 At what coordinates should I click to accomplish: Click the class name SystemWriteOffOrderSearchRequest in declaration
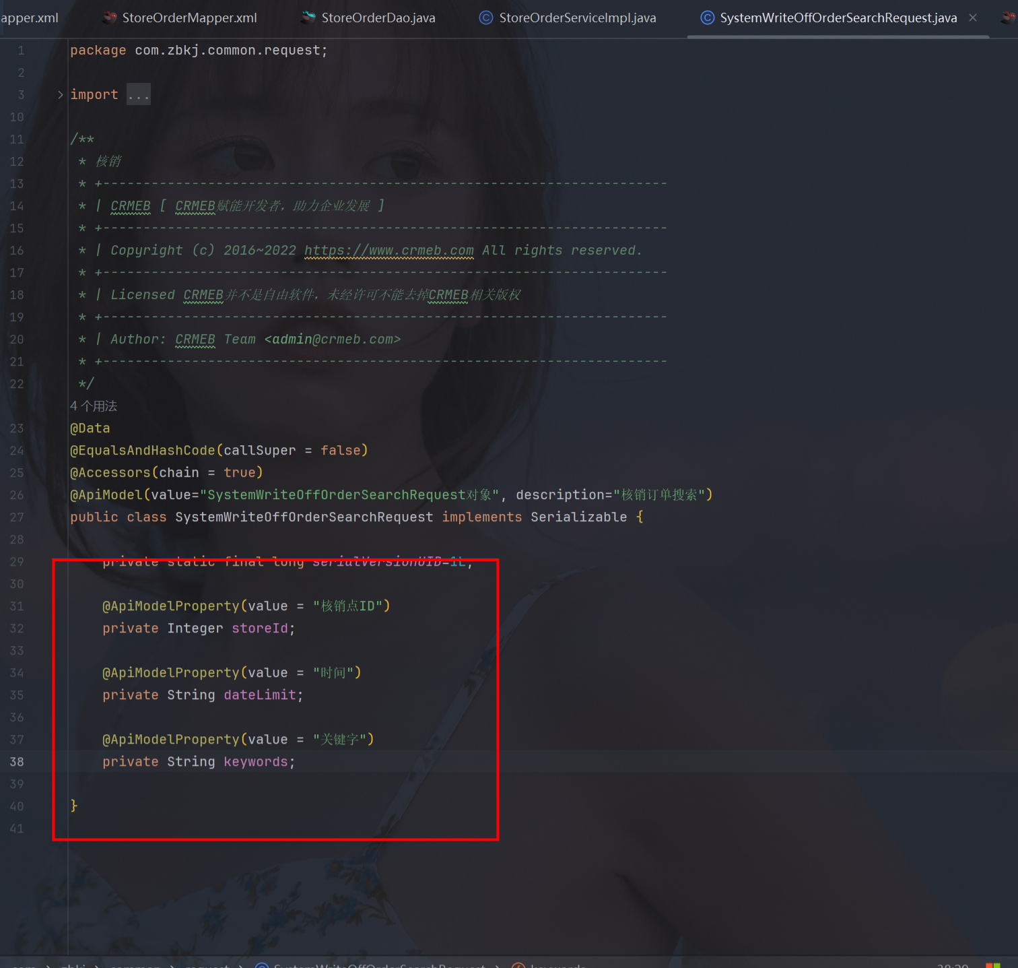(x=304, y=517)
